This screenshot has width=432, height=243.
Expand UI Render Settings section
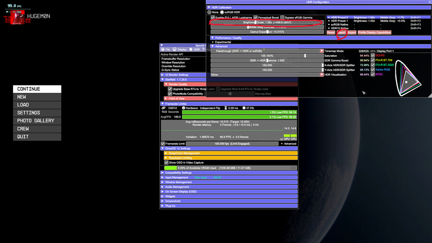(x=183, y=74)
